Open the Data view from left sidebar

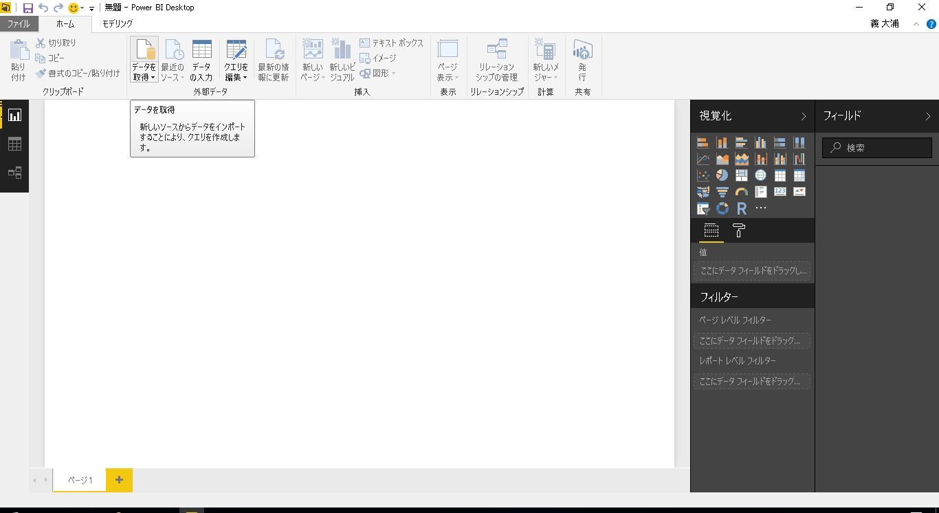pyautogui.click(x=14, y=144)
